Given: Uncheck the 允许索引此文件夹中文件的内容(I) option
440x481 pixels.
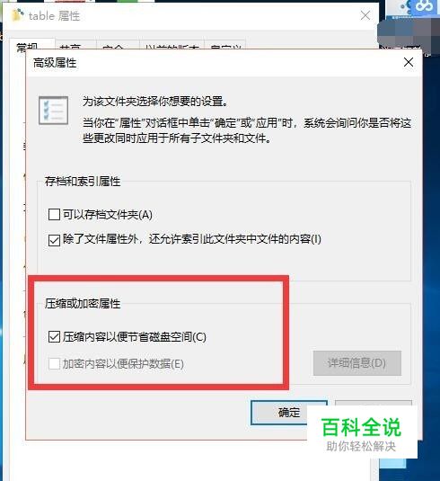Looking at the screenshot, I should coord(54,240).
